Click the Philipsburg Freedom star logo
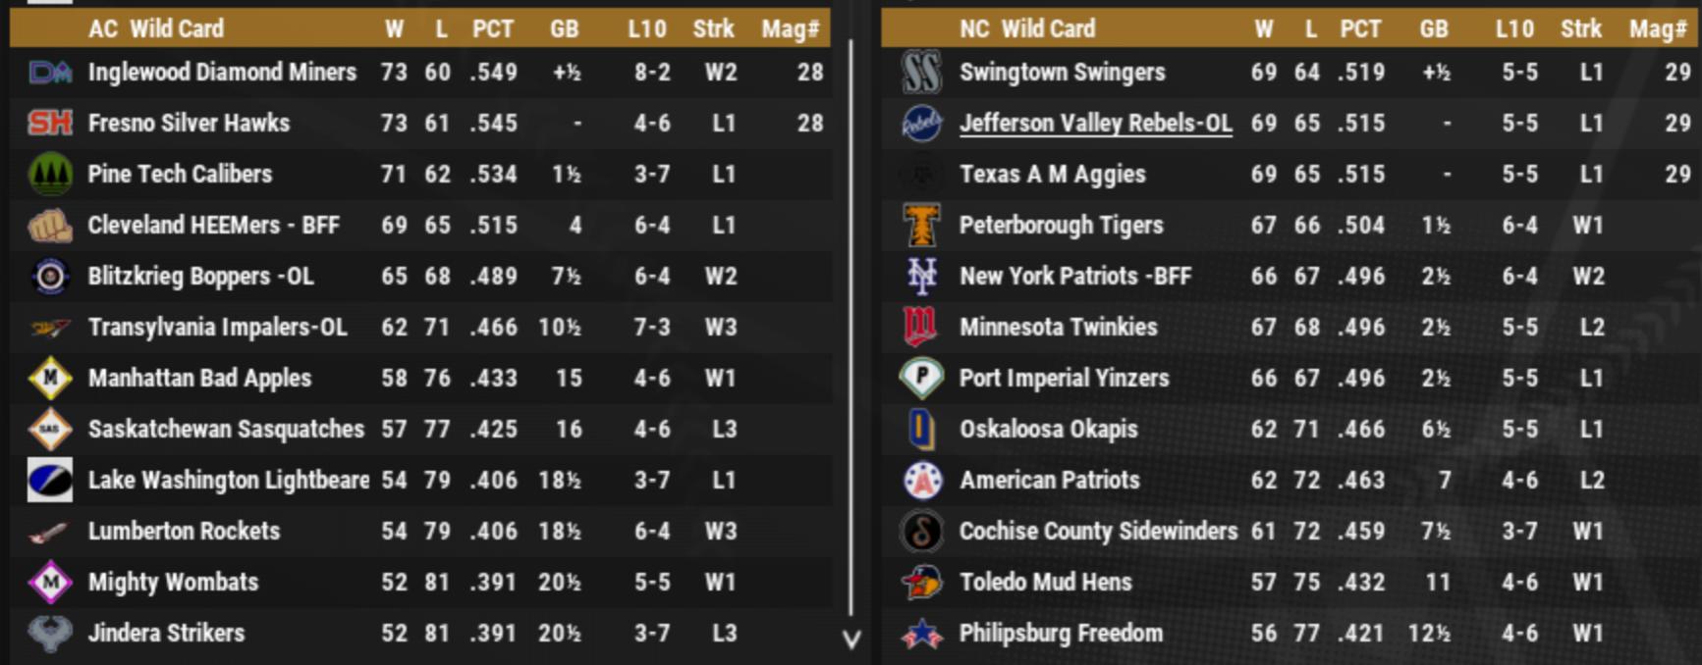The image size is (1702, 665). click(x=921, y=634)
